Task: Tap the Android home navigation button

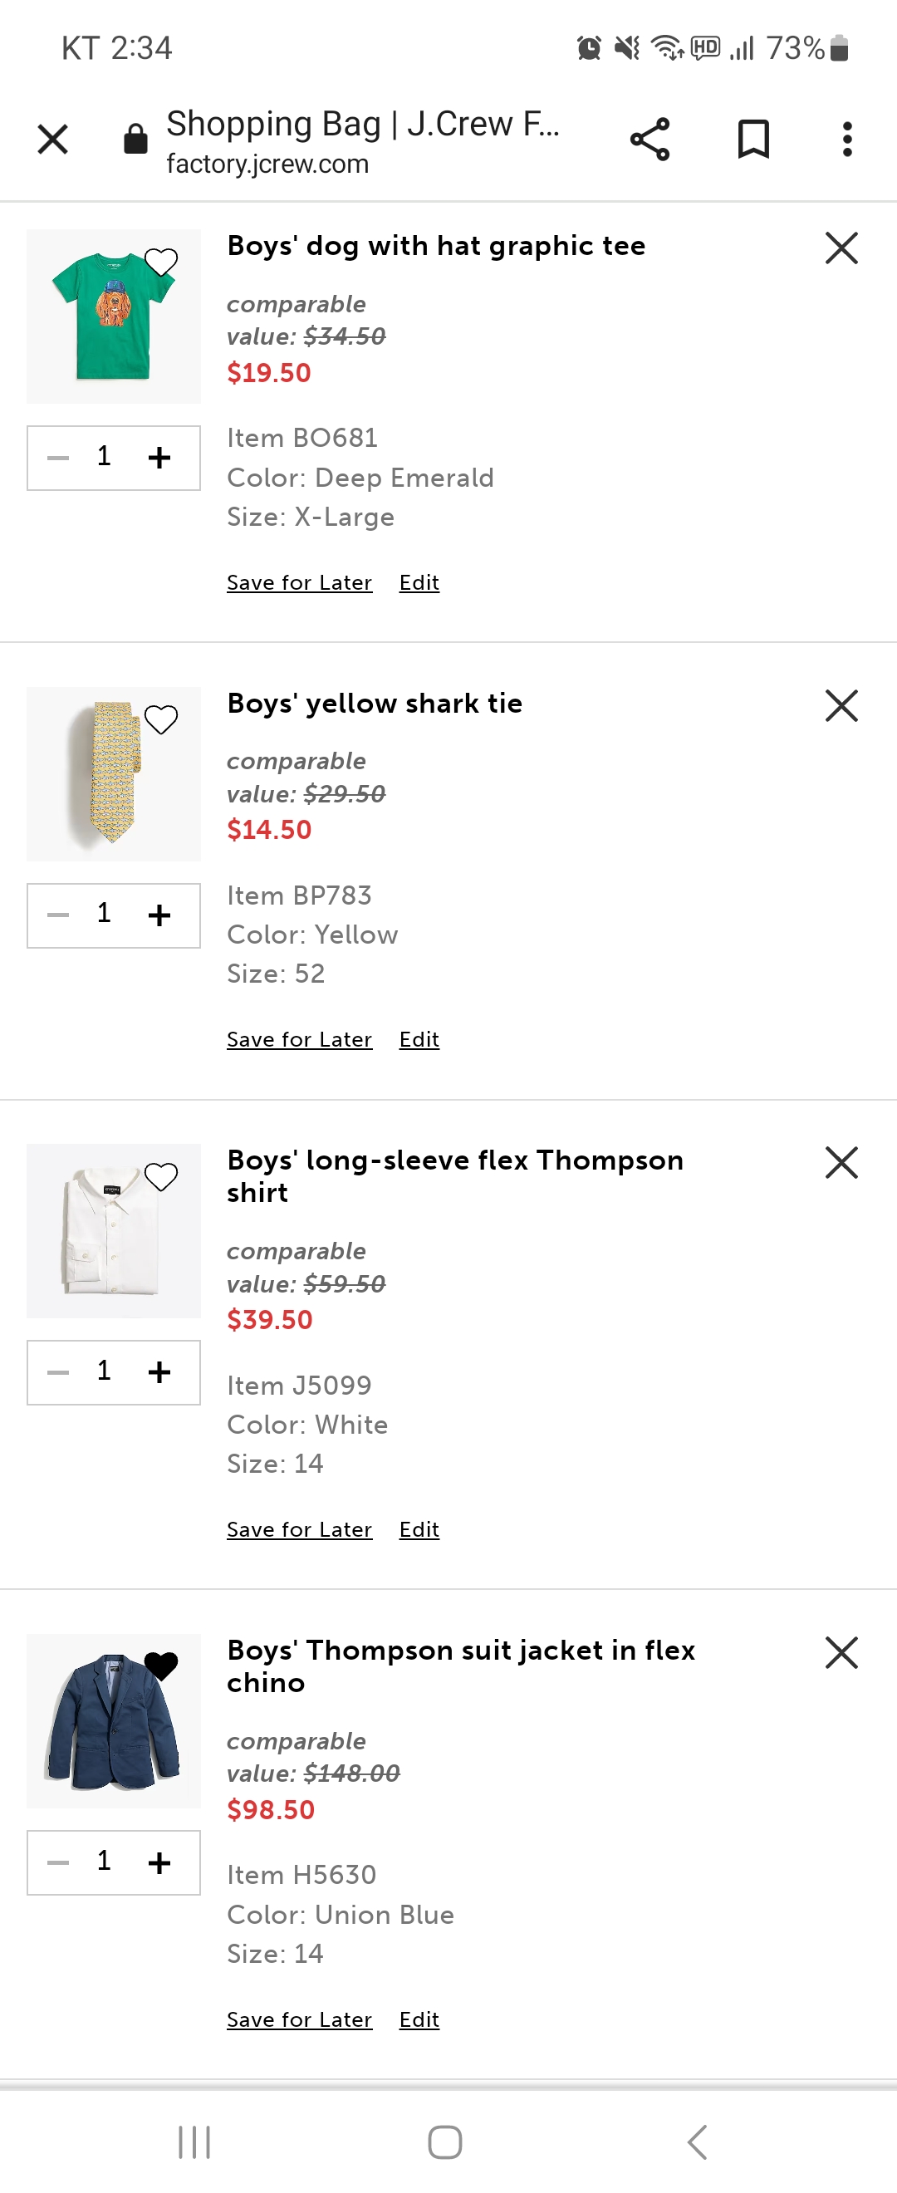Action: tap(444, 2142)
